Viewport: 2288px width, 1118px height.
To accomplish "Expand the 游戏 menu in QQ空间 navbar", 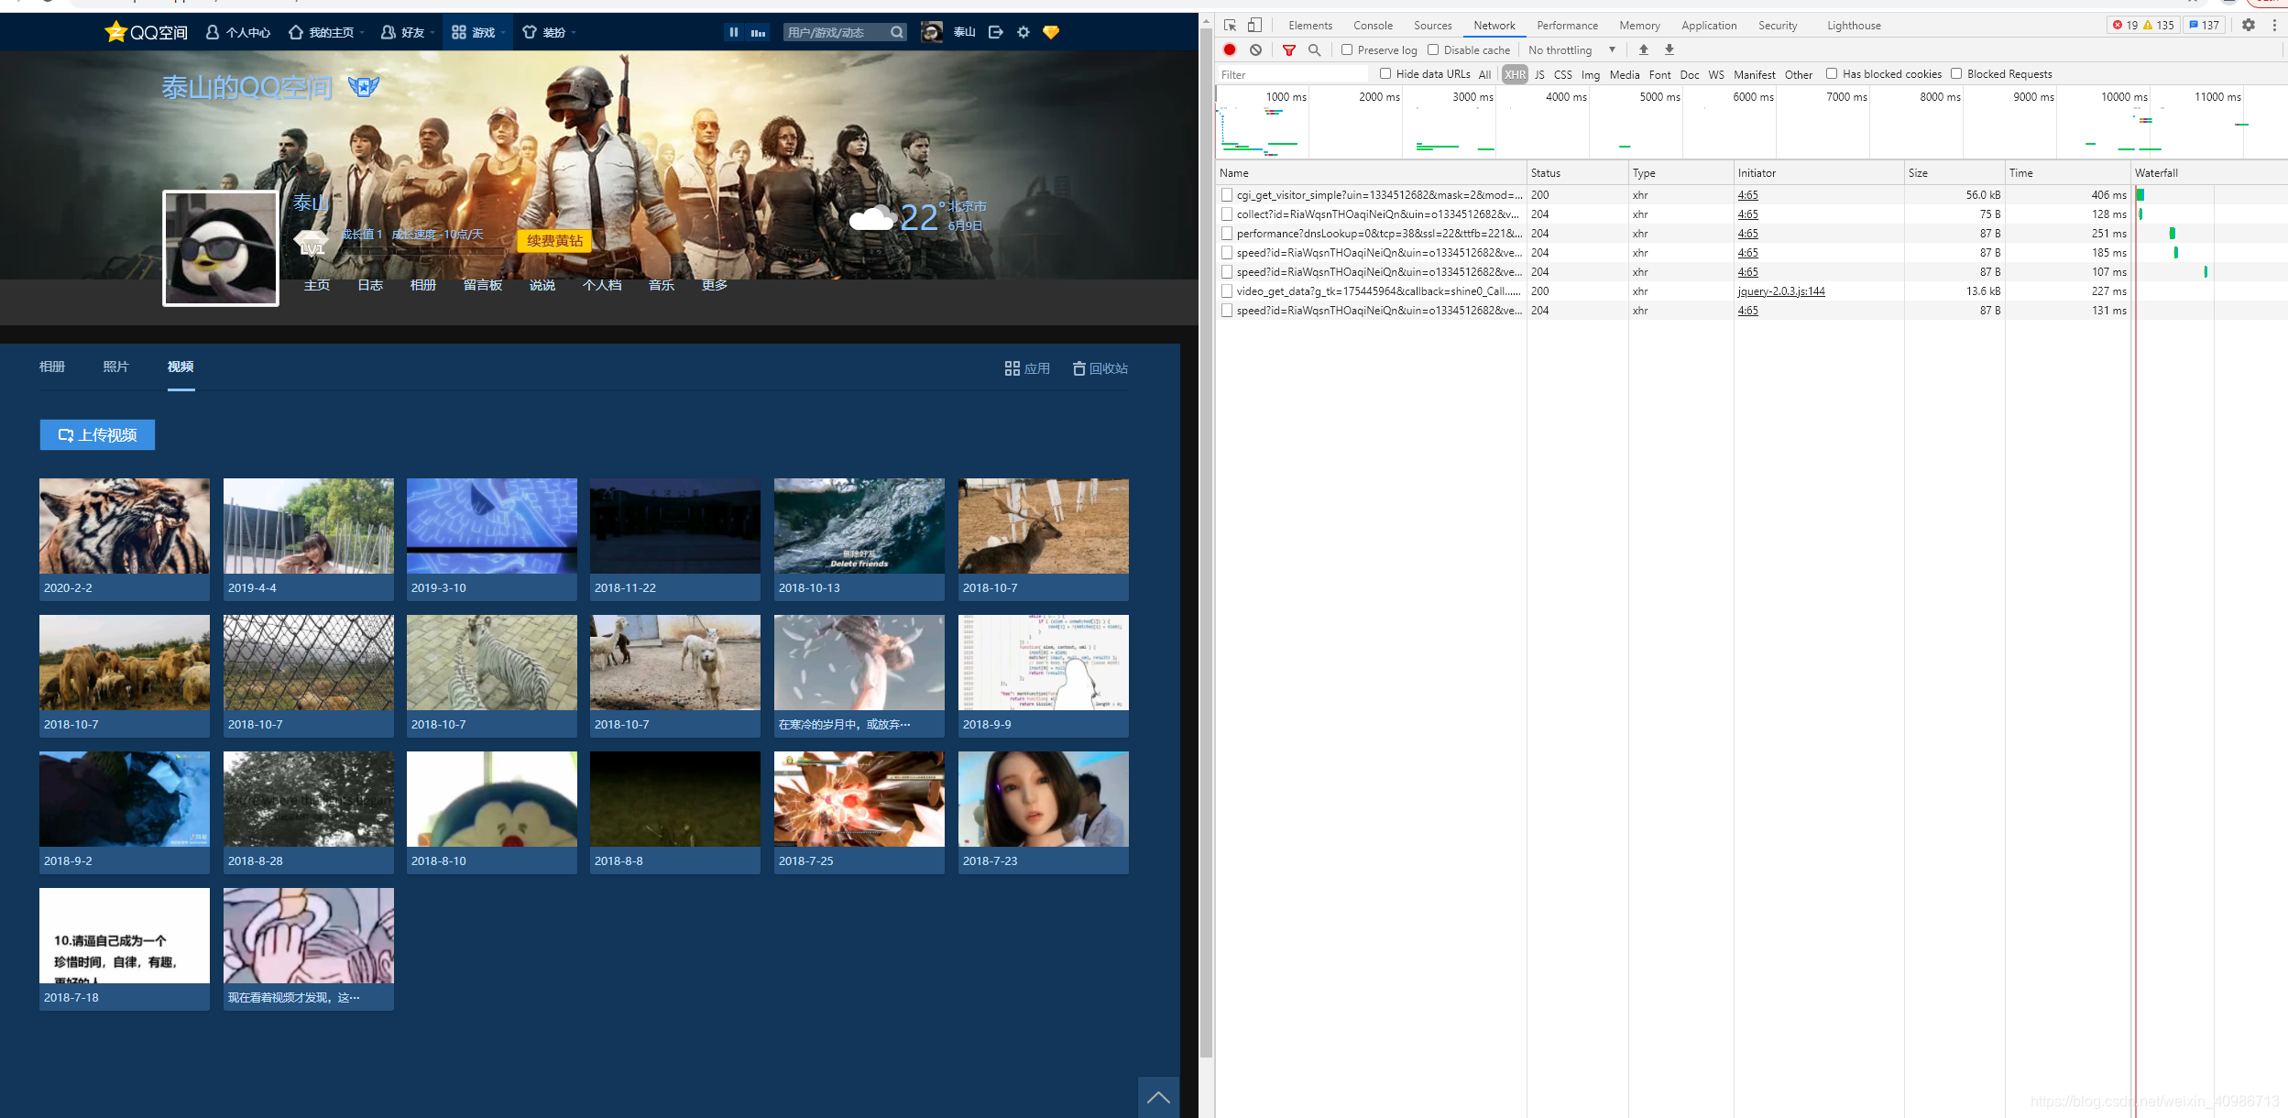I will tap(476, 32).
